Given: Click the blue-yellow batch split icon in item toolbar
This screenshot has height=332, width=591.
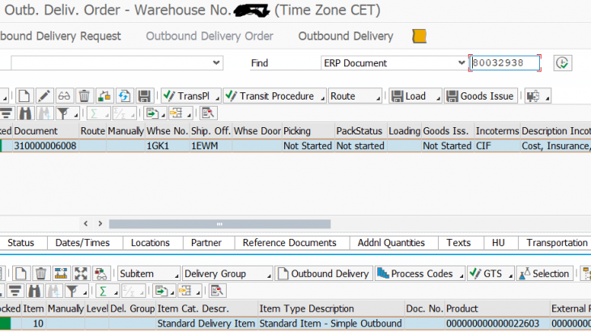Looking at the screenshot, I should click(61, 274).
